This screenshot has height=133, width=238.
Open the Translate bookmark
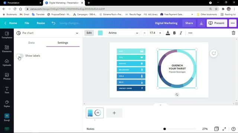tap(38, 14)
